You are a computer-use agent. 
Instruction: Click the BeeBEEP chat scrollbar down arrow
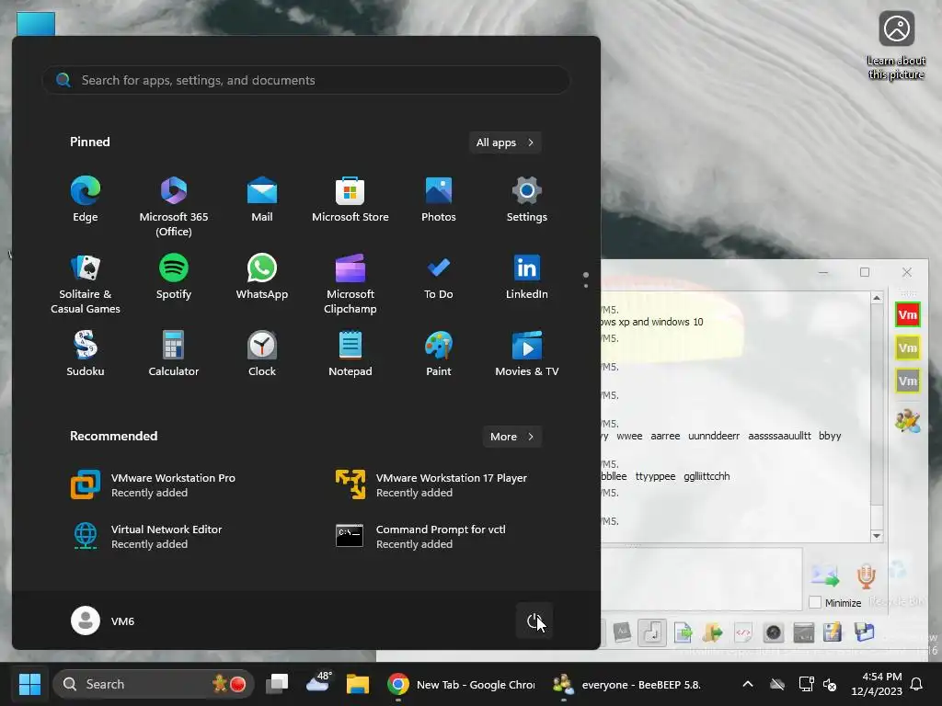coord(877,536)
